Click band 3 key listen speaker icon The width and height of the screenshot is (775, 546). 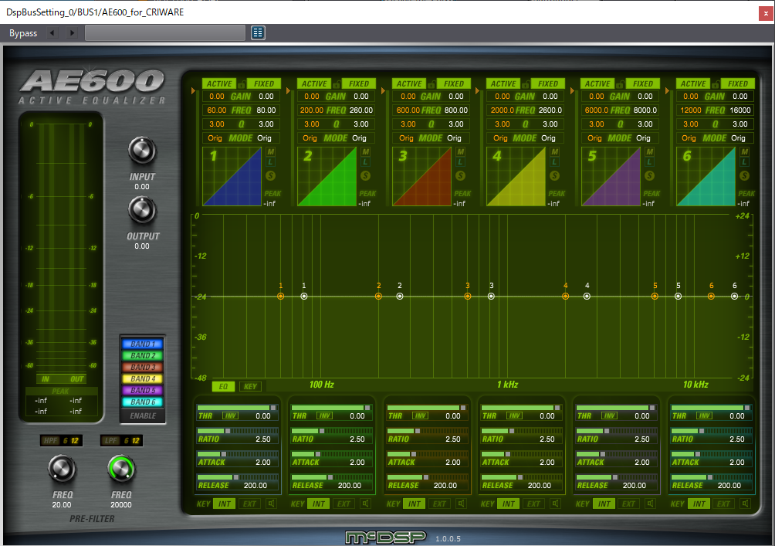[461, 504]
